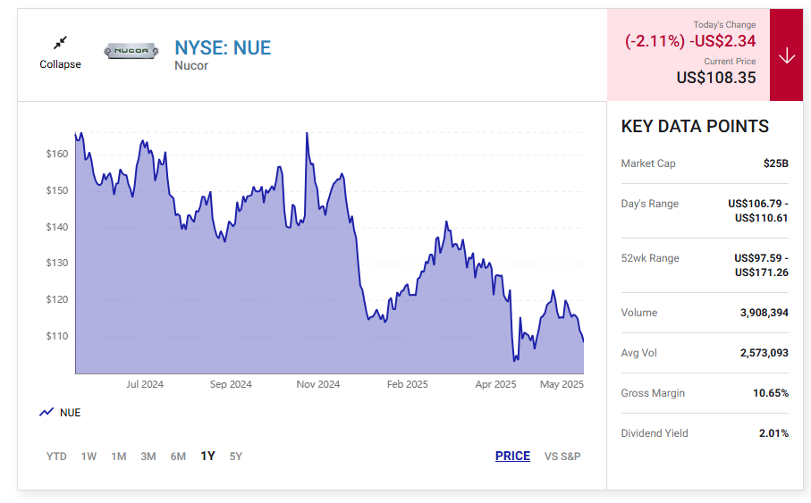
Task: Click the Feb 2025 axis label
Action: (x=408, y=384)
